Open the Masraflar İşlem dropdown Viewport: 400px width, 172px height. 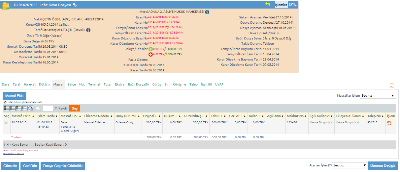[378, 96]
